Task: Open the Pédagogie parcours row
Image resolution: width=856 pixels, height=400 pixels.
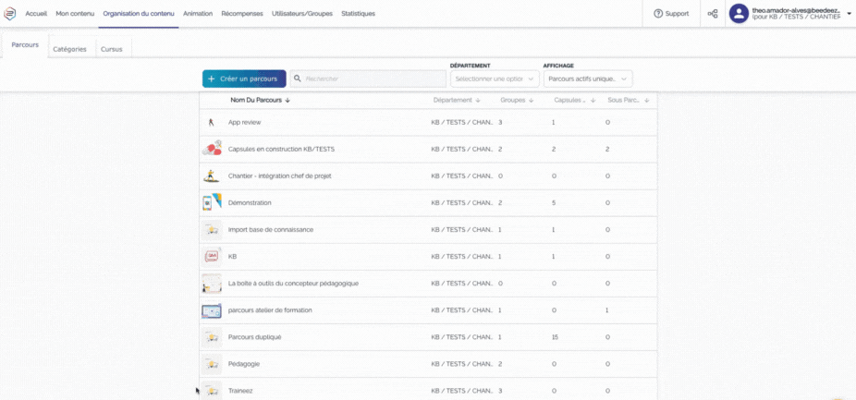Action: [244, 364]
